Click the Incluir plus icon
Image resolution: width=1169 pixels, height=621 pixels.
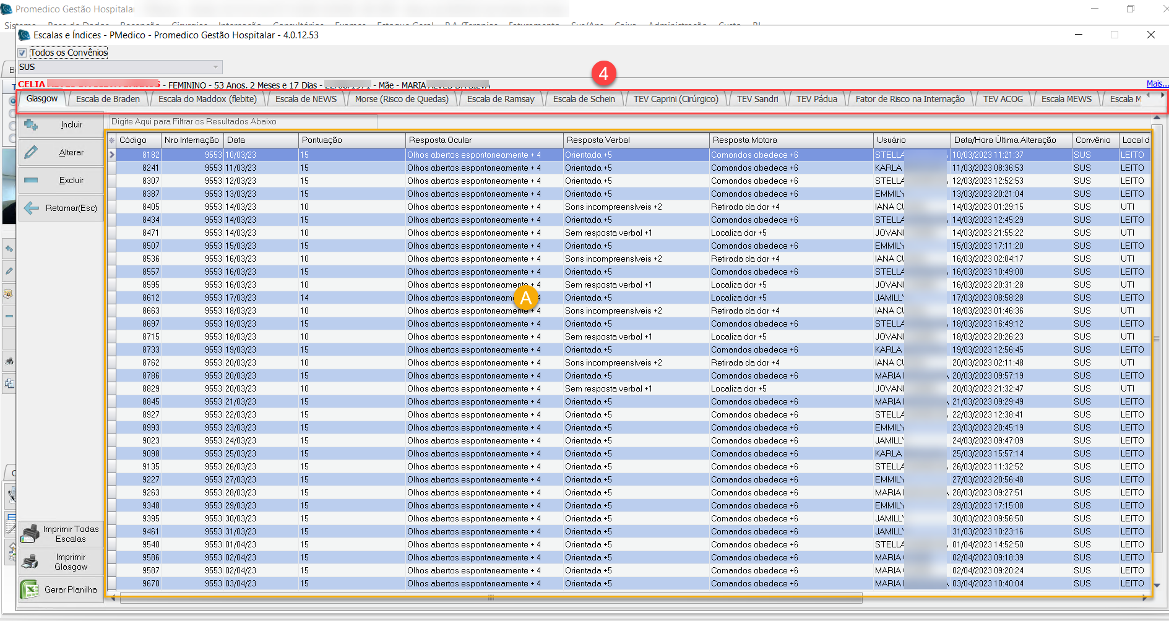point(31,125)
